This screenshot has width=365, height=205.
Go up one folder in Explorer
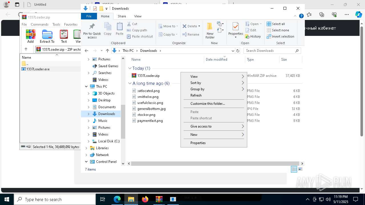(x=107, y=51)
